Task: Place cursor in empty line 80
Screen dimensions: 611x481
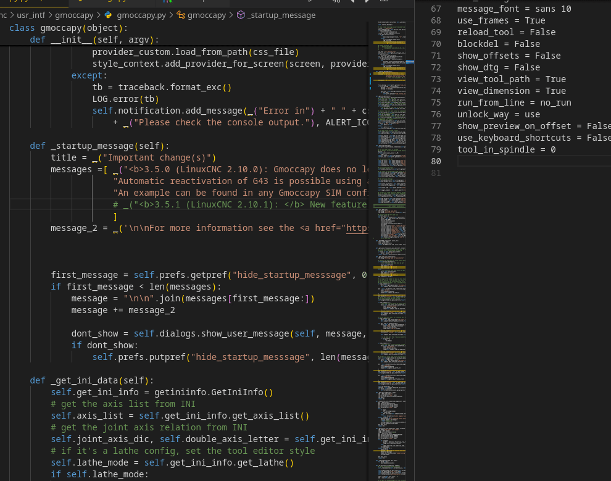Action: click(x=525, y=161)
